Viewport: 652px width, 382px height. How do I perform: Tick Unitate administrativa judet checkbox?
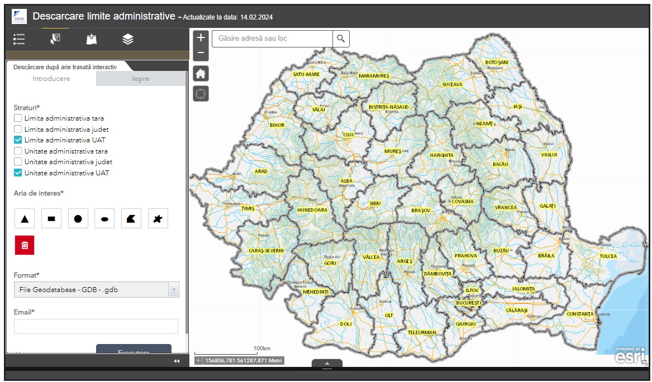click(18, 162)
